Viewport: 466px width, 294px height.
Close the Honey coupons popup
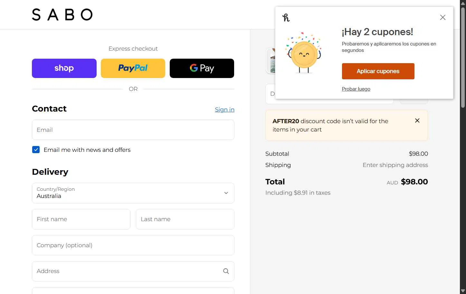[443, 17]
